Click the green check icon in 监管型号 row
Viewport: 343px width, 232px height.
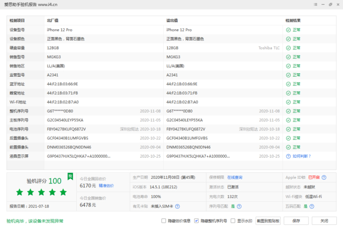(x=288, y=75)
